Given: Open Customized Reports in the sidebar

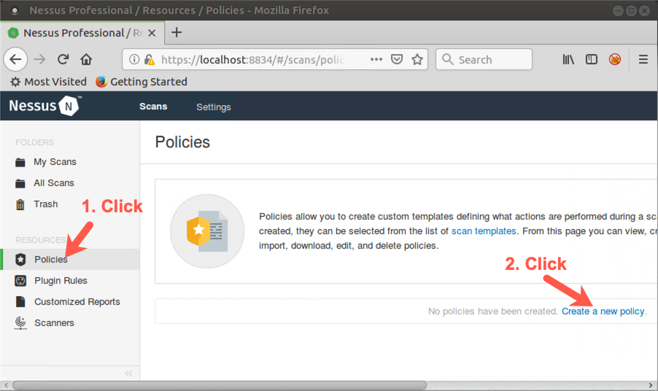Looking at the screenshot, I should click(x=77, y=302).
